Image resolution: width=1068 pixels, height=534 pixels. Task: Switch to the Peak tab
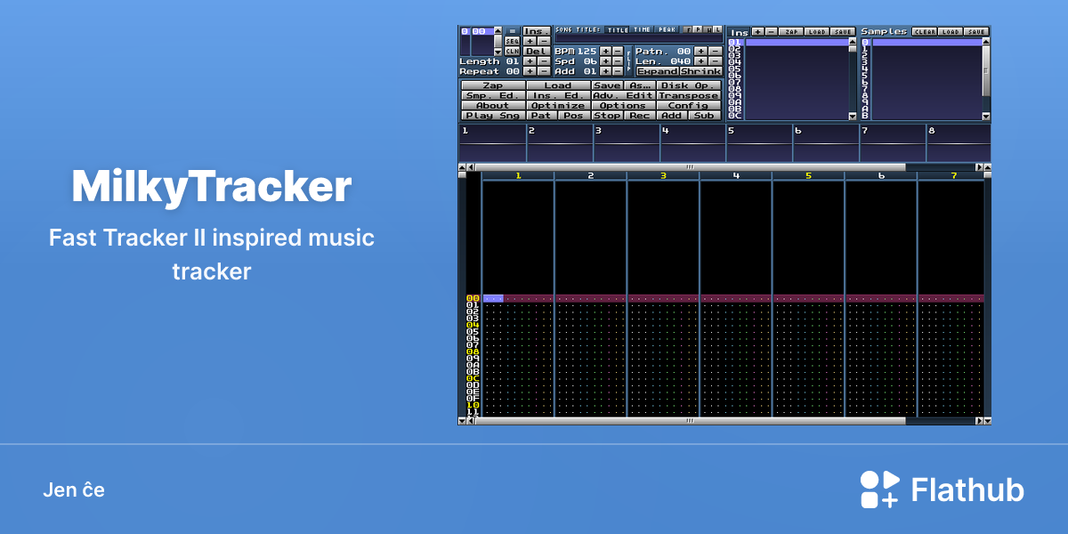tap(667, 30)
